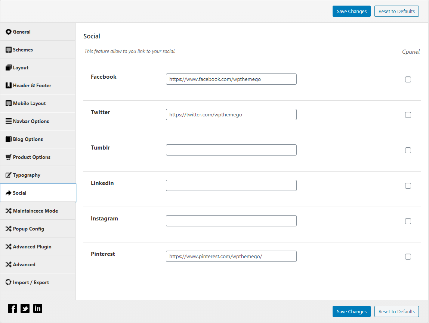Tick the Facebook Cpanel checkbox
This screenshot has width=429, height=323.
(408, 79)
